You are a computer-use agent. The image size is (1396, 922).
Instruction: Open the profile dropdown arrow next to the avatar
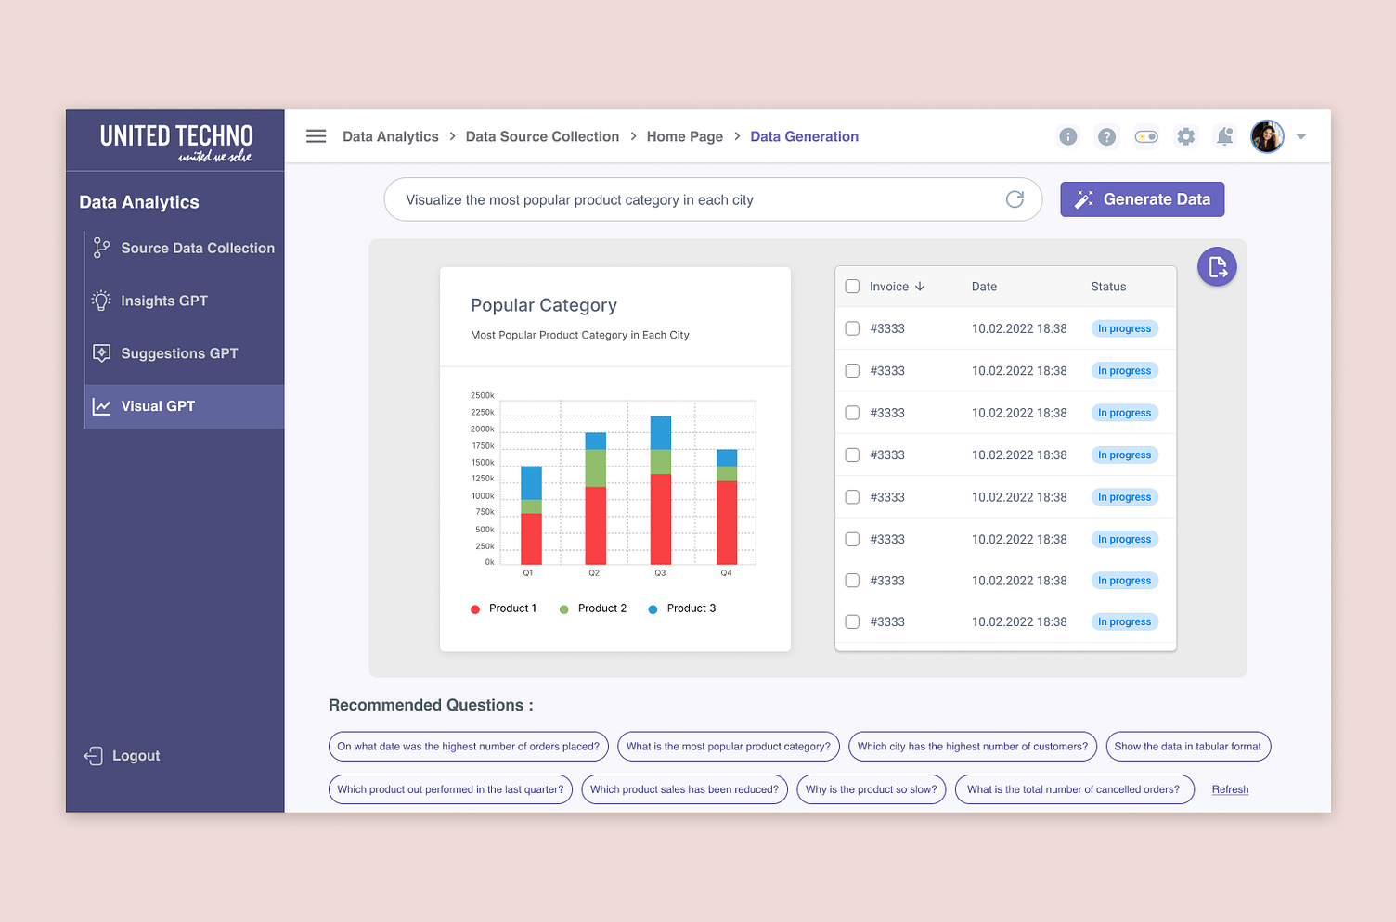tap(1300, 136)
